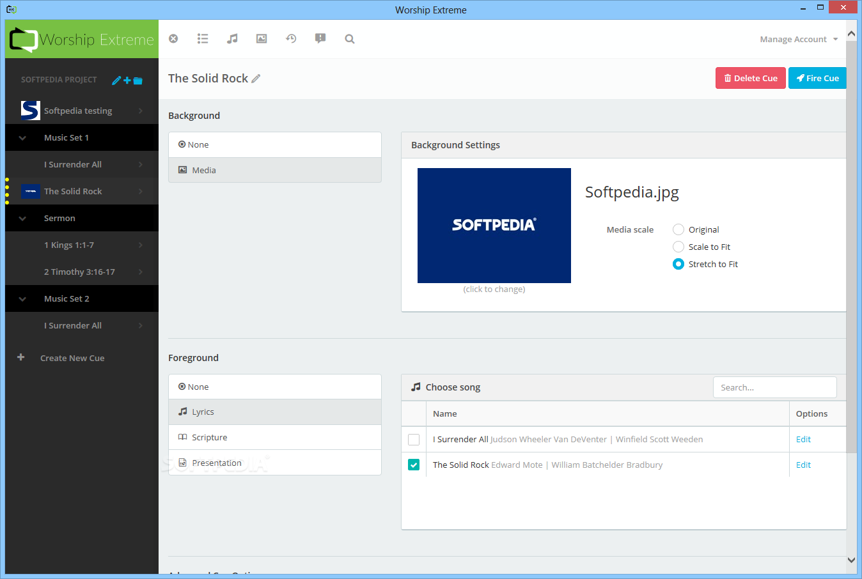Click the scrollbar up arrow
Viewport: 862px width, 579px height.
[851, 33]
